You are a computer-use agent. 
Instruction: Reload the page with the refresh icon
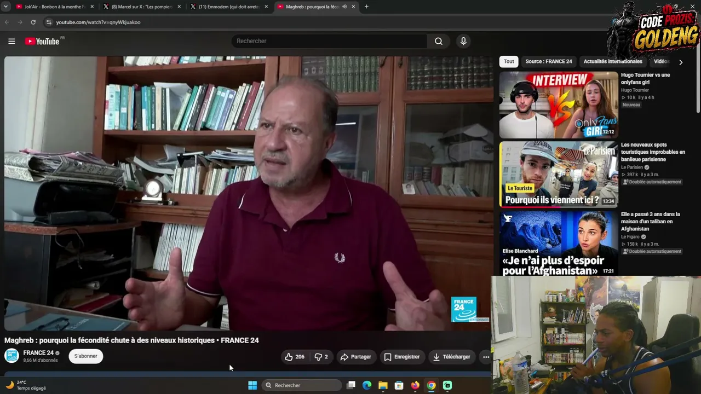33,22
